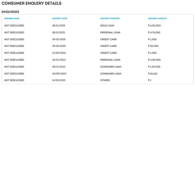Click the enquiry date 28/11/2025
This screenshot has height=170, width=195.
[59, 25]
